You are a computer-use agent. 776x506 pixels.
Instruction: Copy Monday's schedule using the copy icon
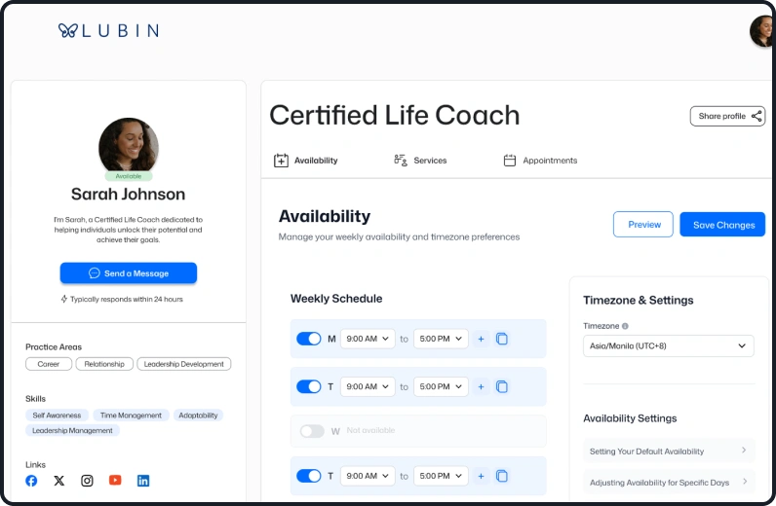click(502, 339)
